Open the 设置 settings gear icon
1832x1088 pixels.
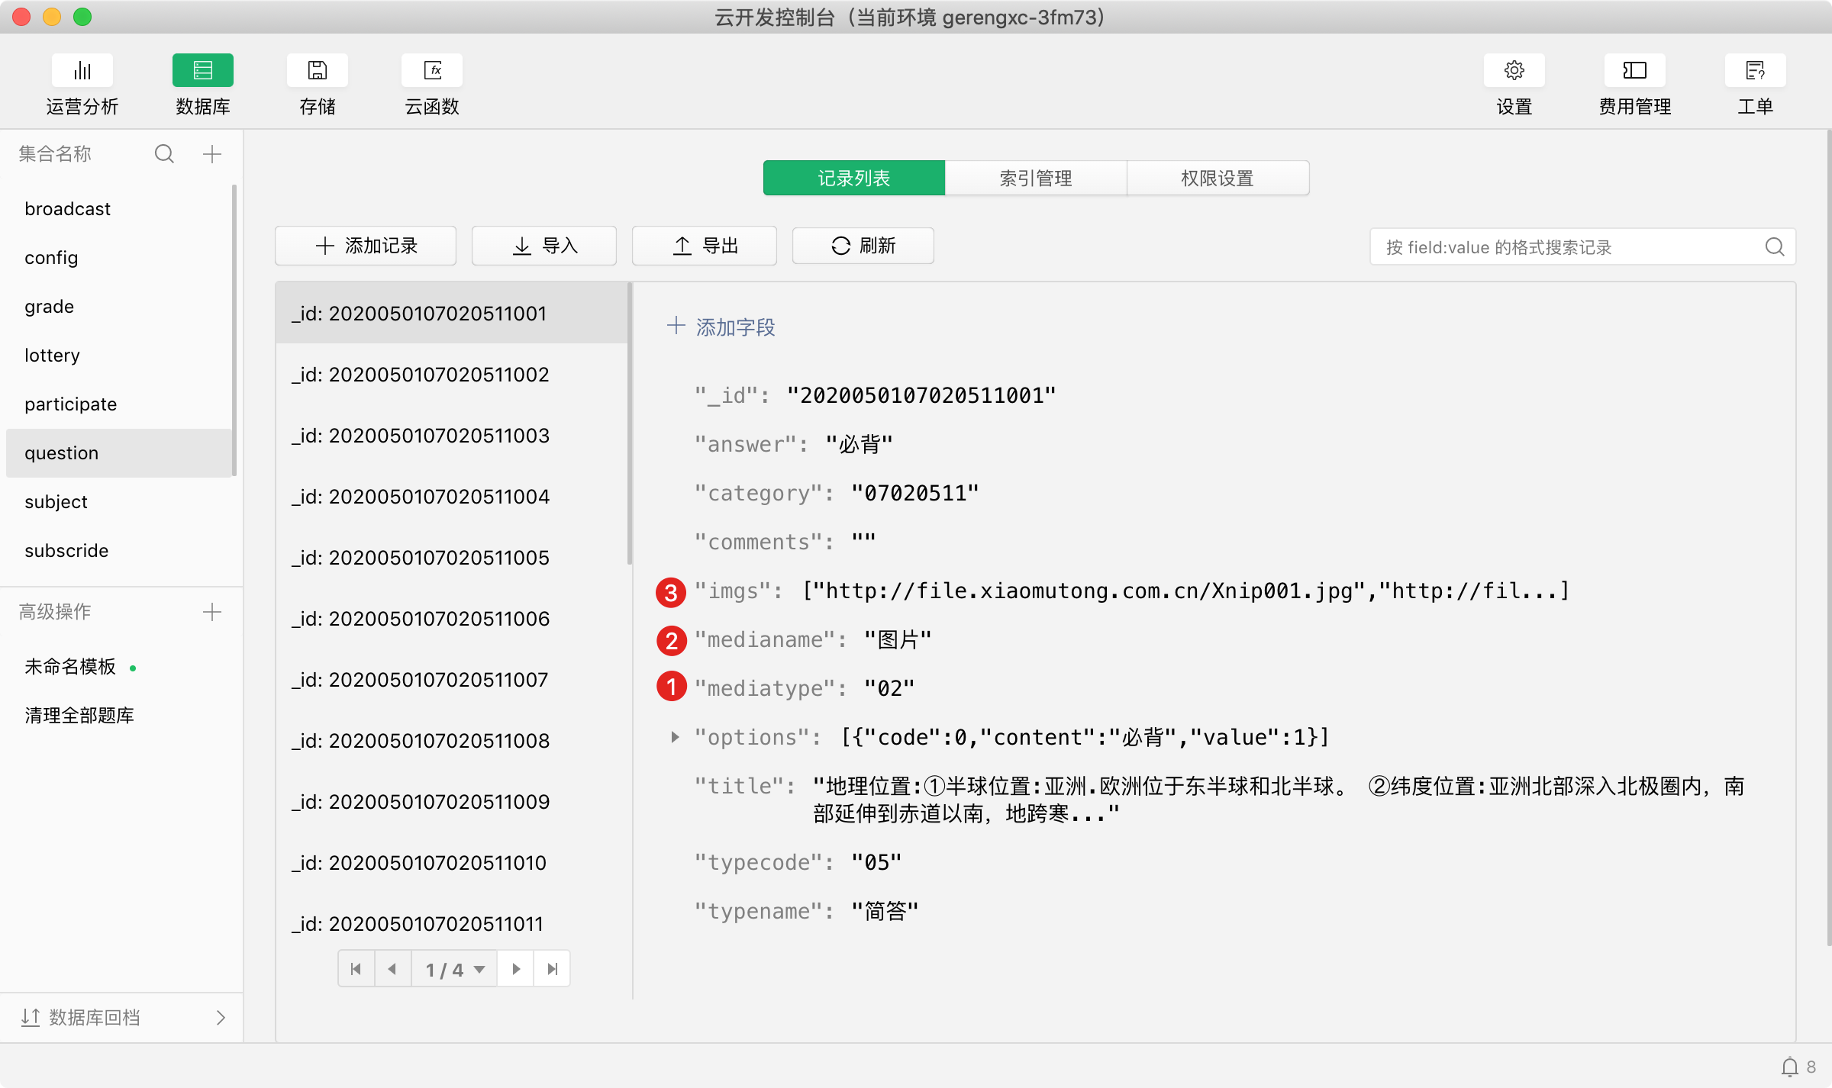click(x=1514, y=71)
